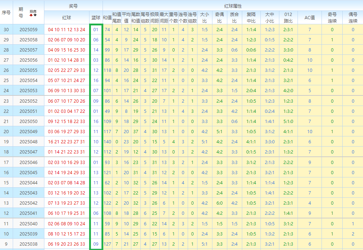
Task: Click red balls of issue 2025052
Action: pyautogui.click(x=67, y=101)
